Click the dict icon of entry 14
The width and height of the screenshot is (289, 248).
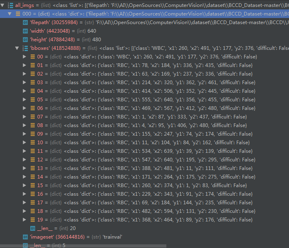click(33, 177)
